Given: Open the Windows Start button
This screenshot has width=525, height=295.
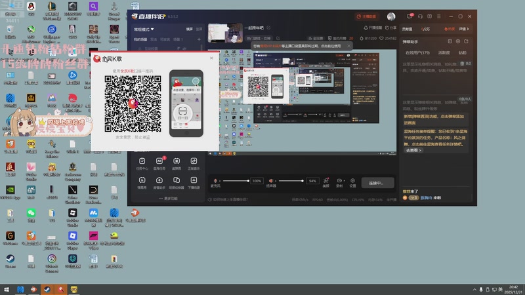Looking at the screenshot, I should click(6, 290).
